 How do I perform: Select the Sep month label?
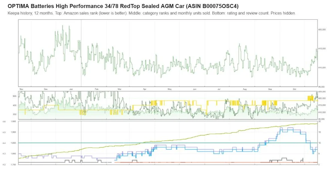pyautogui.click(x=270, y=89)
